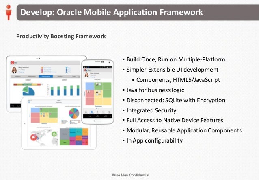
Task: Click 'Integrated Security' bullet
Action: [151, 110]
